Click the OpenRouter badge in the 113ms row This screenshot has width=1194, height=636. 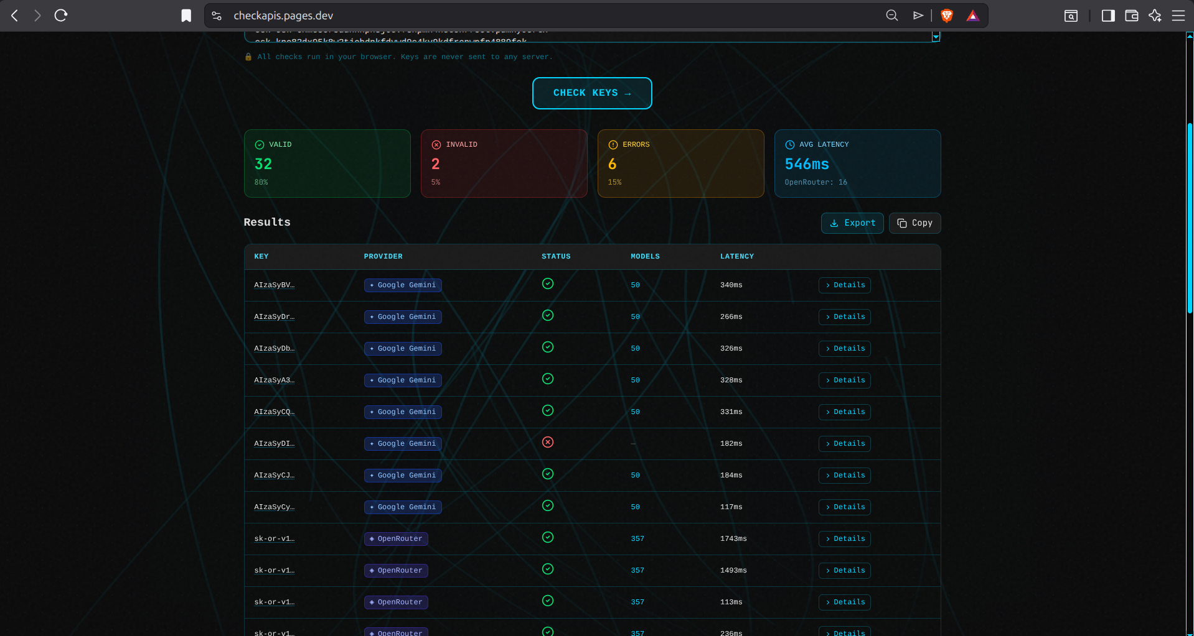point(396,602)
